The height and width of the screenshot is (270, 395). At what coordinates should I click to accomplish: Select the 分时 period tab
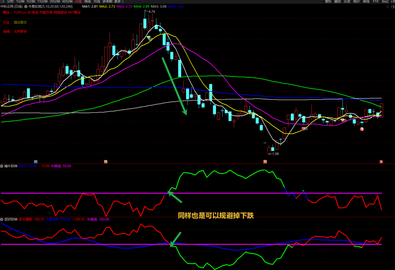(x=10, y=2)
